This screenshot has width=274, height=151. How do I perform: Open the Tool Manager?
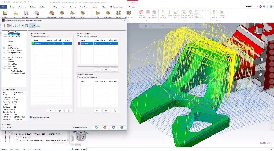163,14
